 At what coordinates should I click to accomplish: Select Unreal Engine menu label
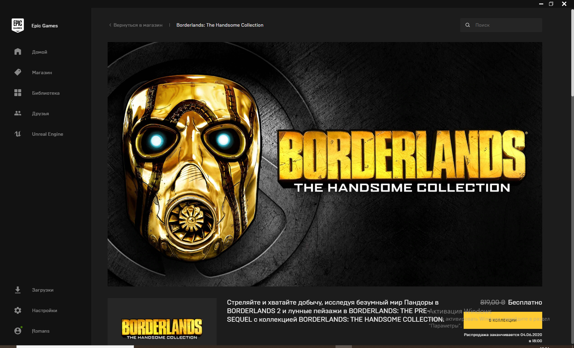(47, 134)
